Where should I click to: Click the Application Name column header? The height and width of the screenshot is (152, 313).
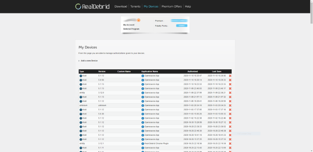point(150,71)
